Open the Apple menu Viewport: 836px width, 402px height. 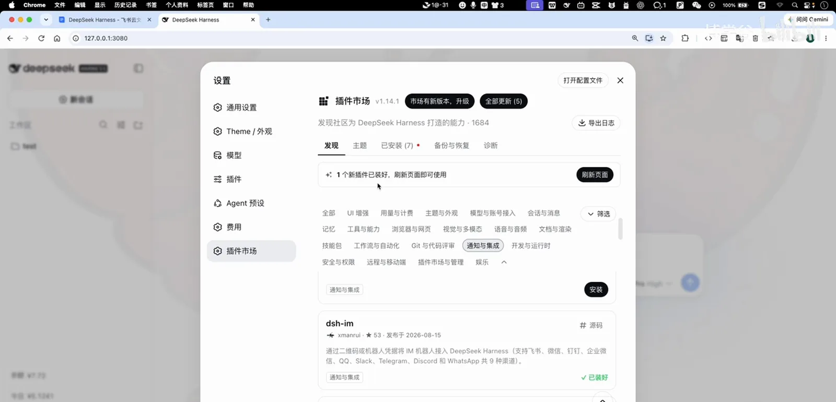pos(11,5)
